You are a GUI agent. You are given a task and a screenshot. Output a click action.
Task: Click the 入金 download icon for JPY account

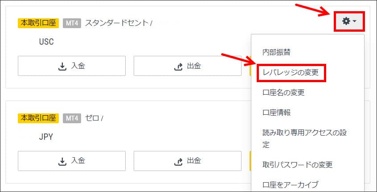pyautogui.click(x=62, y=161)
